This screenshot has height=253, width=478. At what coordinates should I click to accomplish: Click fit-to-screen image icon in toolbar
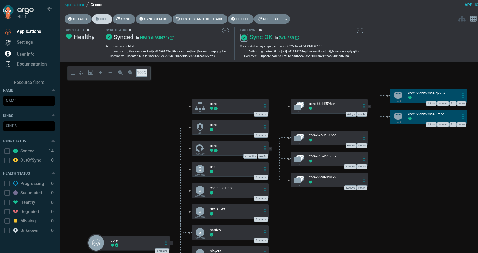click(x=90, y=73)
